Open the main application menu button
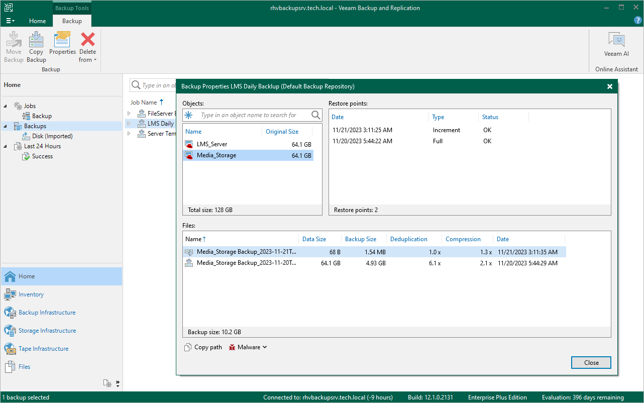644x403 pixels. [11, 21]
